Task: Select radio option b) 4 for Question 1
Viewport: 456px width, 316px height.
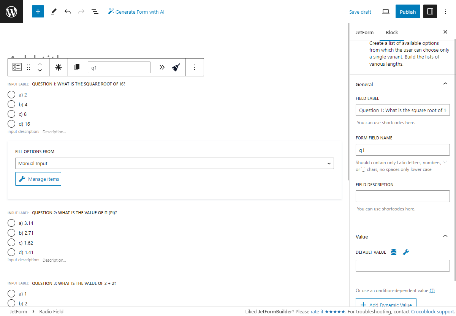Action: 11,104
